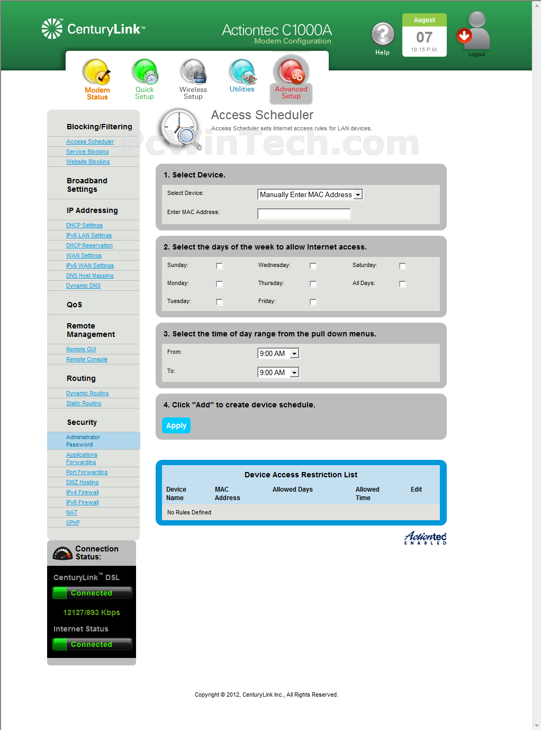Click the Enter MAC Address field

coord(304,213)
